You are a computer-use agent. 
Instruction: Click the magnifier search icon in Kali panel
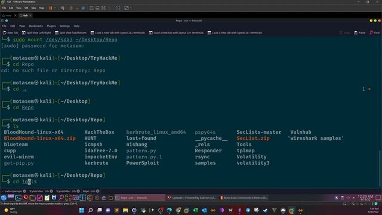point(61,198)
